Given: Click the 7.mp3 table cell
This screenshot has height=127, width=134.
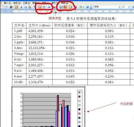Looking at the screenshot, I should (x=19, y=65).
